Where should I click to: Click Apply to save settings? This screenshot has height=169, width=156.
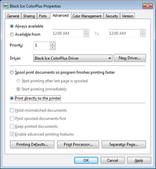(139, 160)
